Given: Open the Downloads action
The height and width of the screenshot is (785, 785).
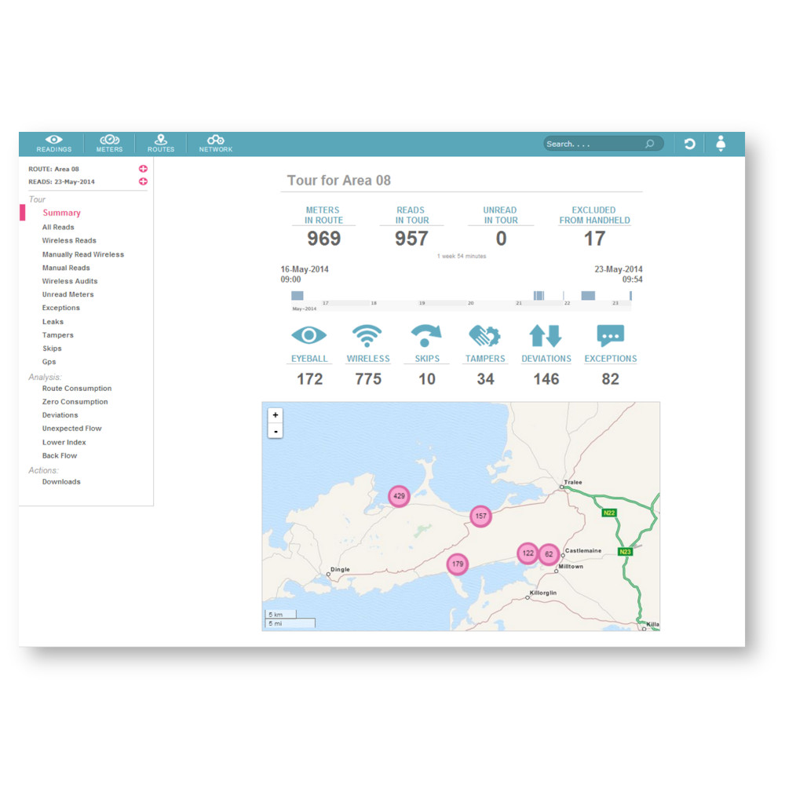Looking at the screenshot, I should 61,481.
